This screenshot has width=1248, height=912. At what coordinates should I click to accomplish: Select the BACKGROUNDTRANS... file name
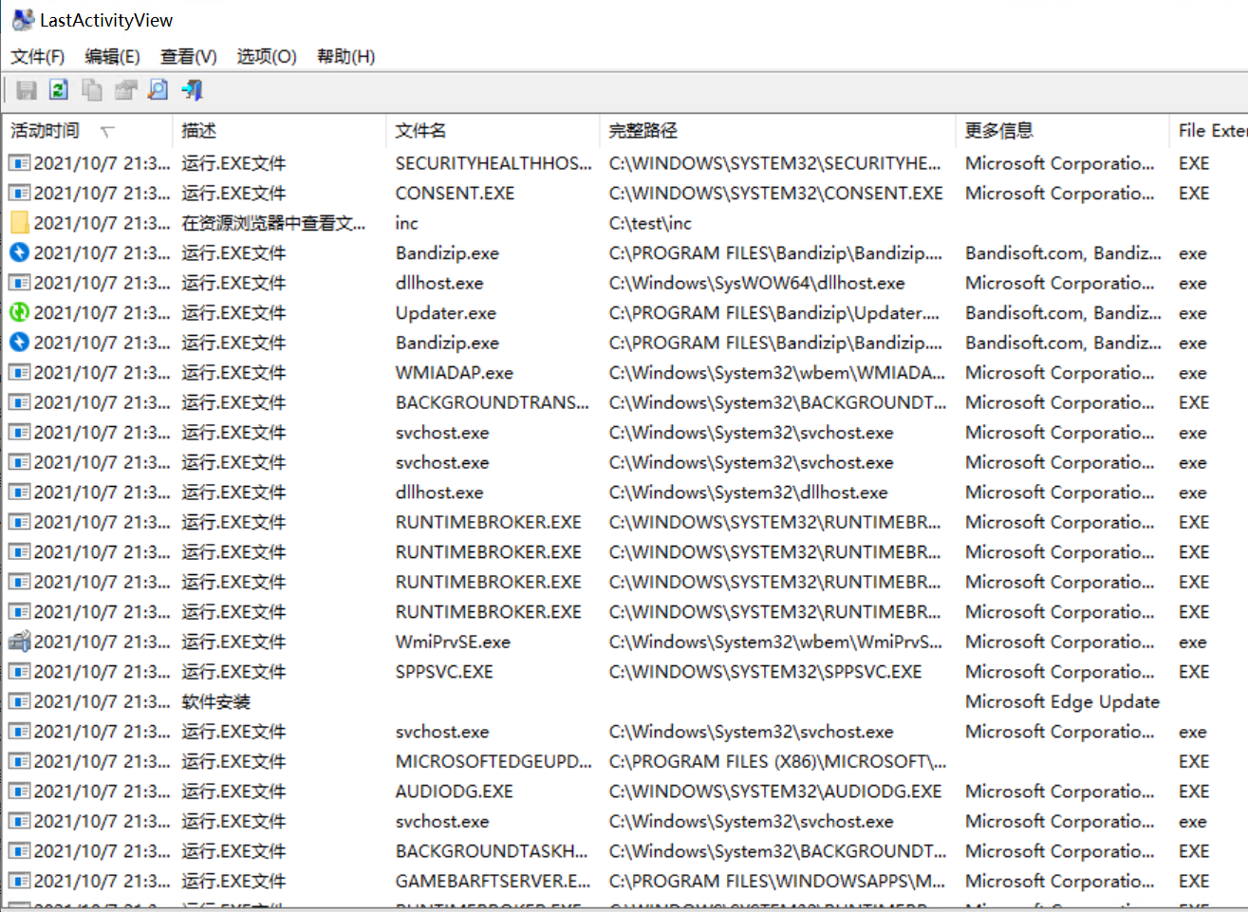pyautogui.click(x=493, y=402)
